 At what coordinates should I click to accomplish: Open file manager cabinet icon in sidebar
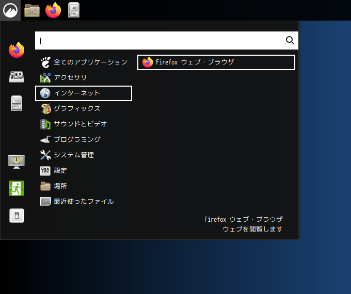click(17, 103)
